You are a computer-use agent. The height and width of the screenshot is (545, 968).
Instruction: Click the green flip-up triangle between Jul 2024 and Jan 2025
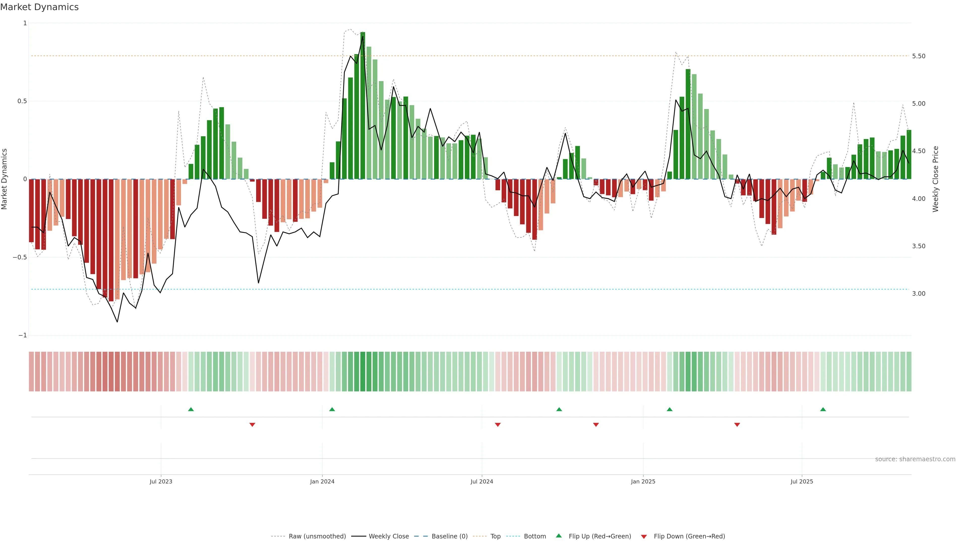click(x=559, y=409)
